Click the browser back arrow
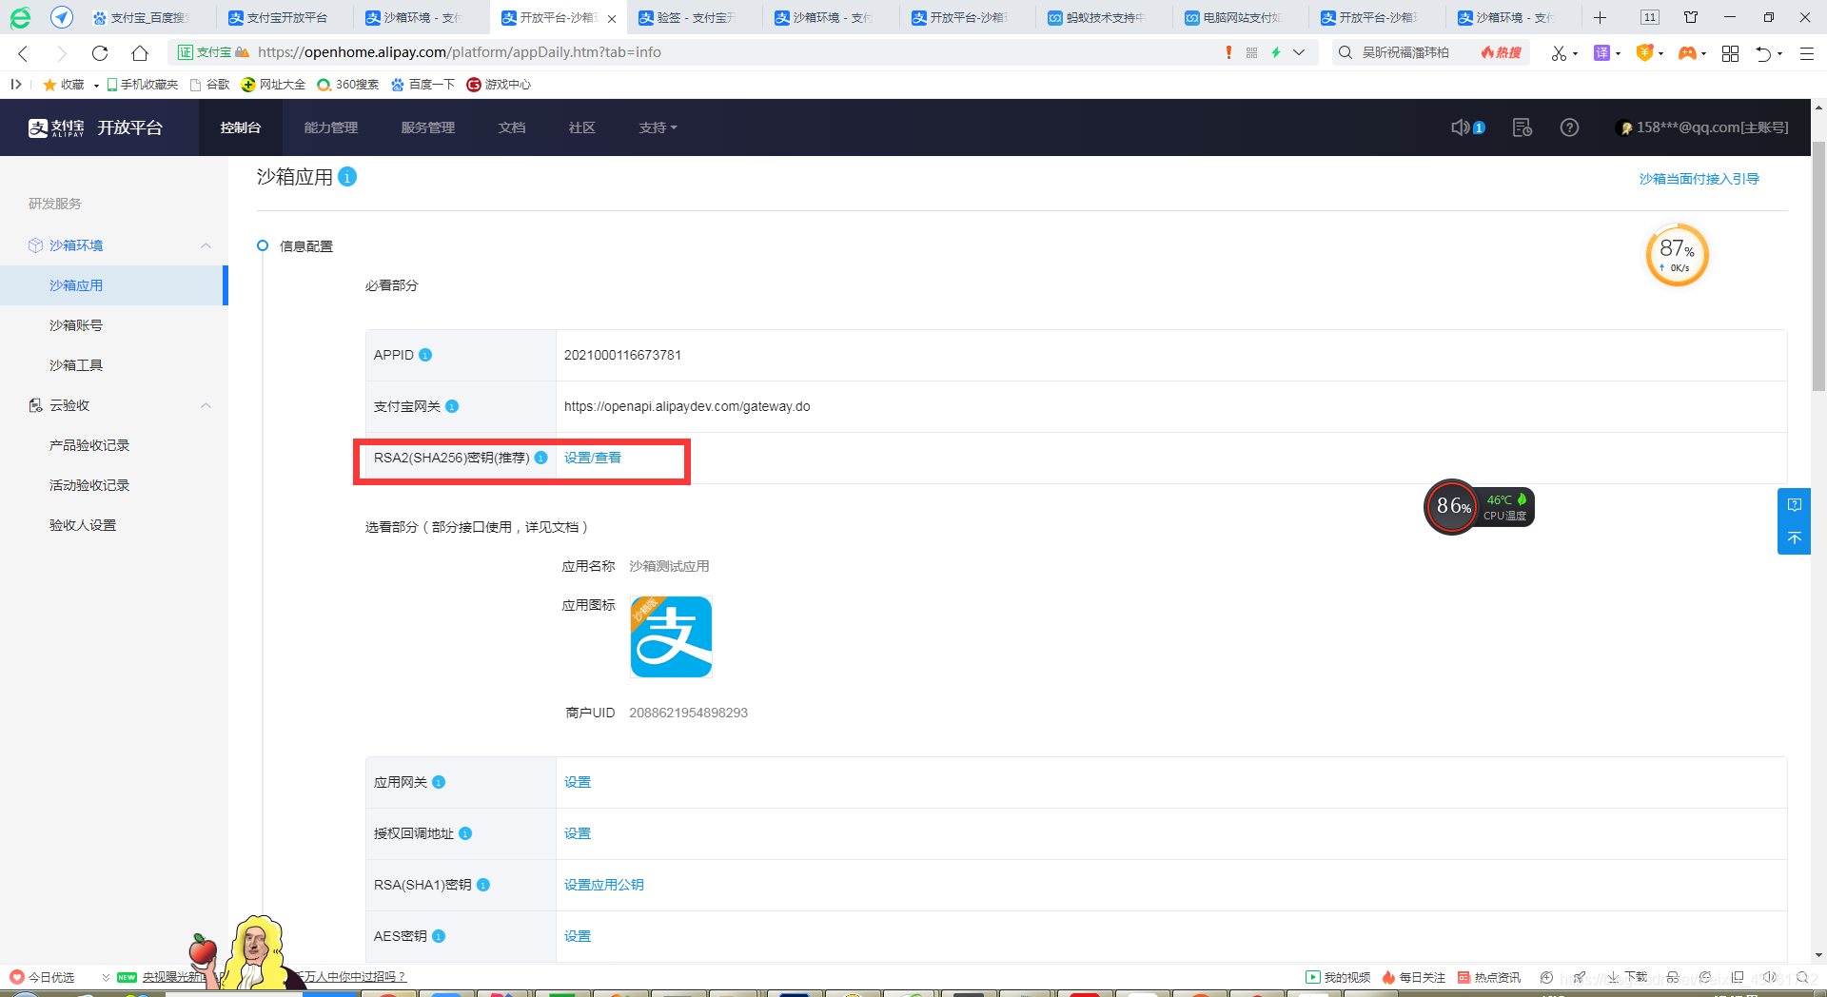 (x=24, y=53)
